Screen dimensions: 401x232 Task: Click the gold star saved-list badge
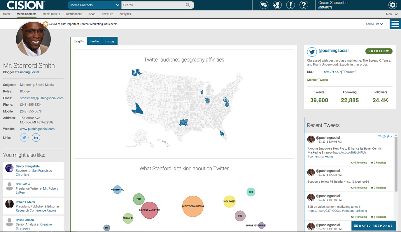click(x=46, y=24)
